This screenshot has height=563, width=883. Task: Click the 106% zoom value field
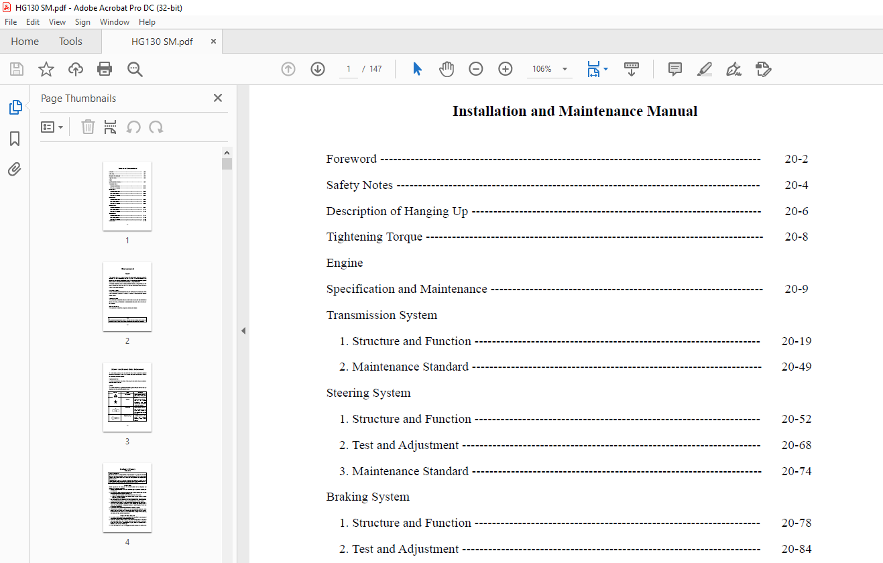coord(542,69)
